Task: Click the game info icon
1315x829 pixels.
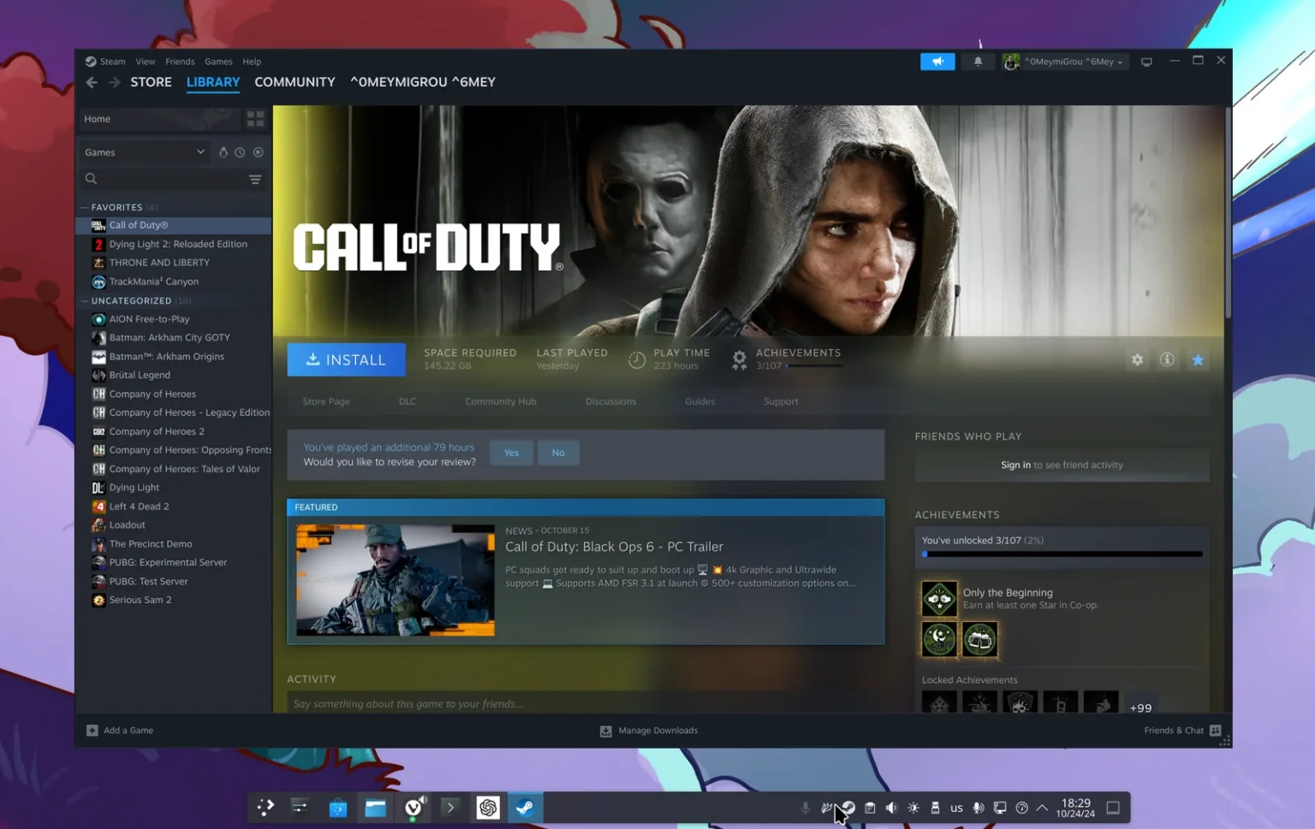Action: coord(1167,359)
